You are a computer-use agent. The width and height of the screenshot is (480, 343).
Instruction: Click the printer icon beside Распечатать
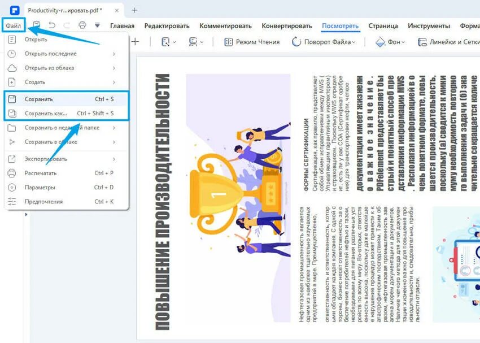coord(12,173)
